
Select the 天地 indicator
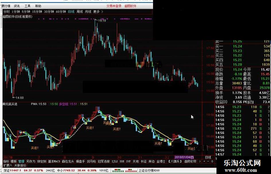136,161
